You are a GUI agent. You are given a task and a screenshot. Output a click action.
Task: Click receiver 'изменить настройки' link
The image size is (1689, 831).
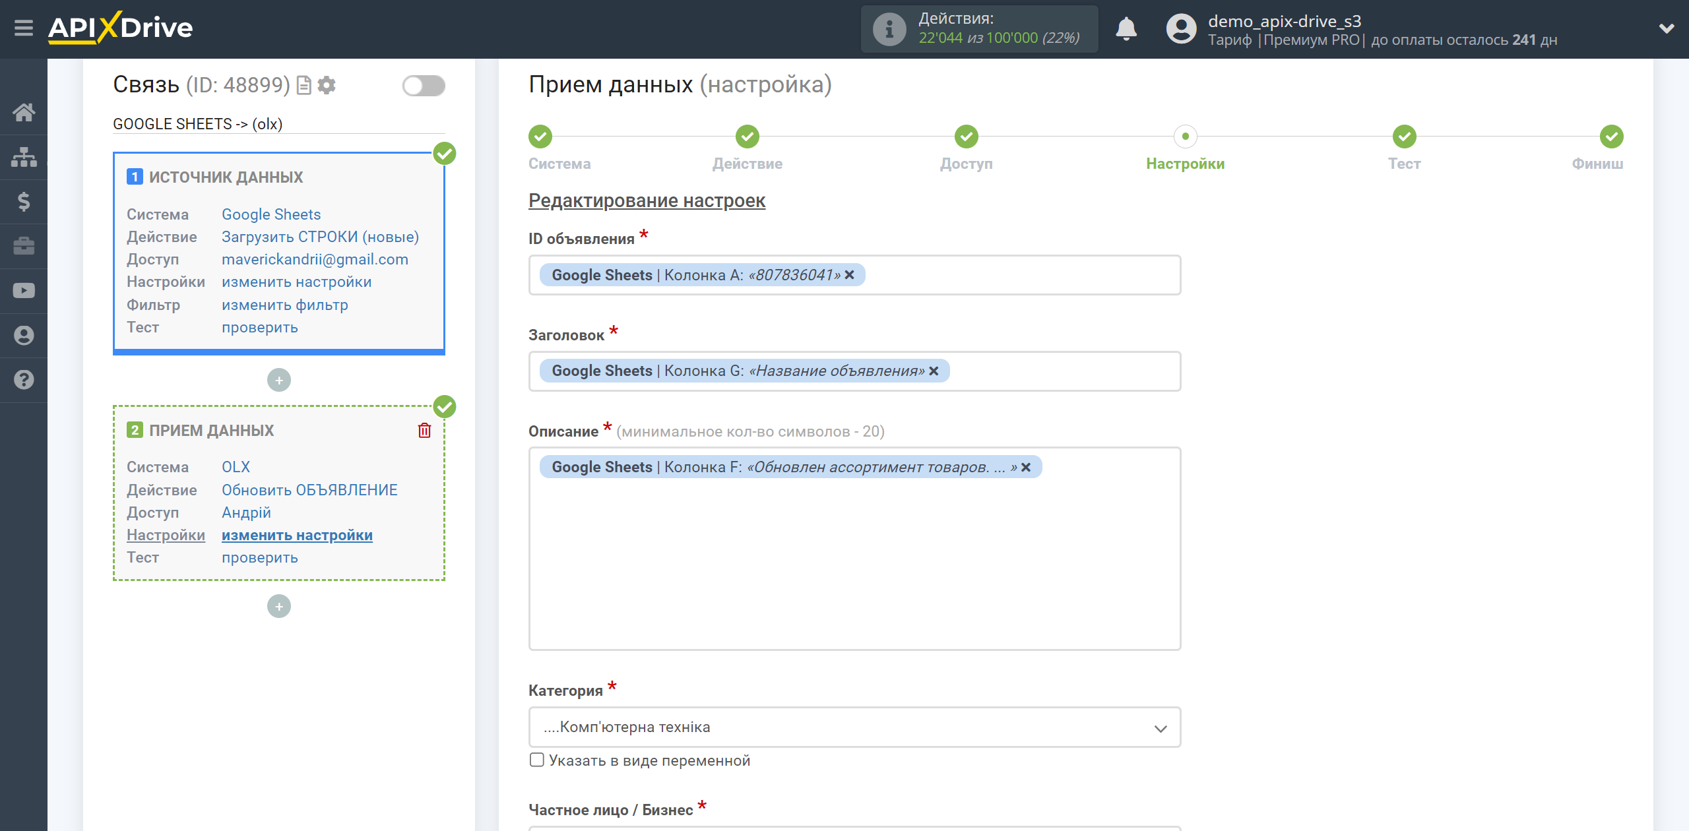pyautogui.click(x=297, y=535)
